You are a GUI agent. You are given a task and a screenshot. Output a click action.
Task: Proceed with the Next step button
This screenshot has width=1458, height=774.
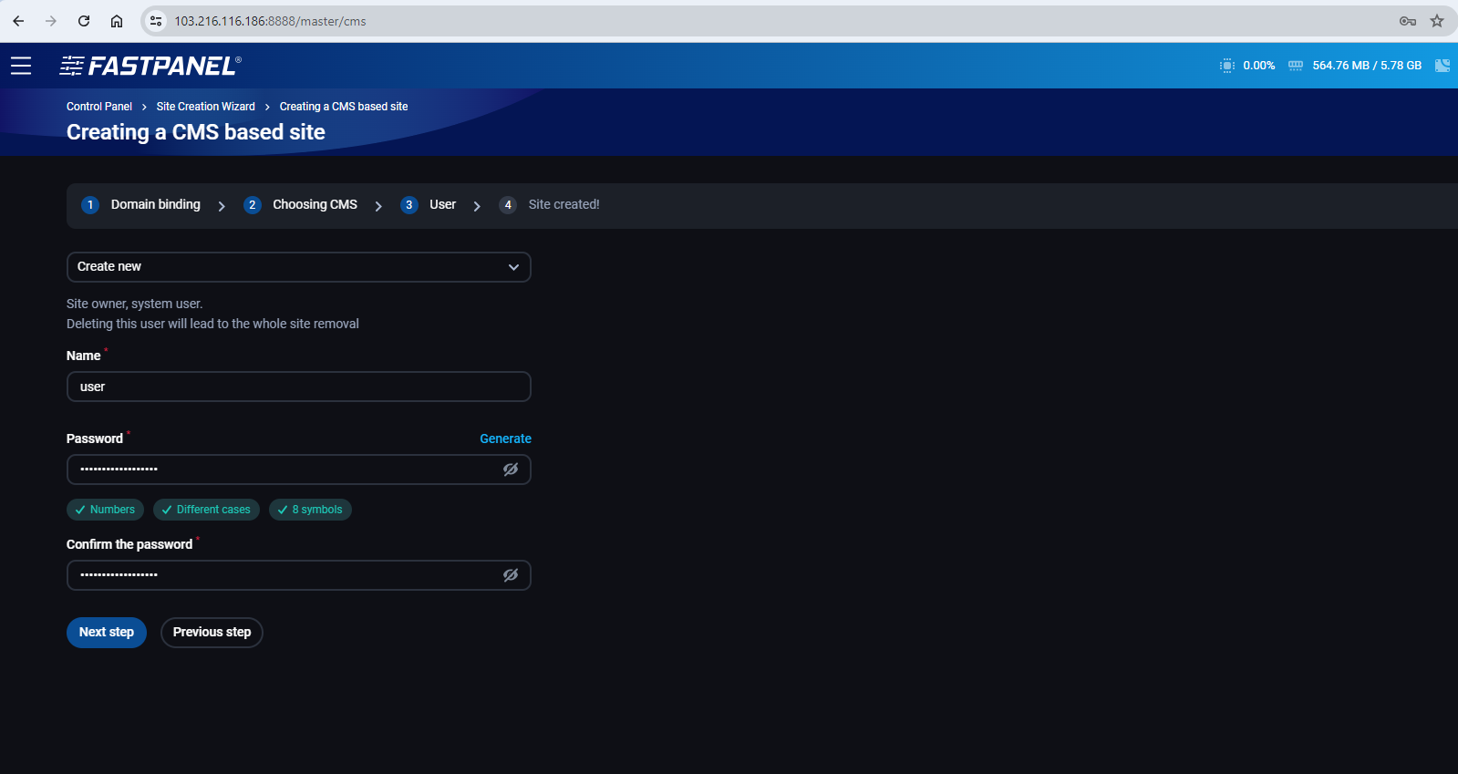[107, 633]
